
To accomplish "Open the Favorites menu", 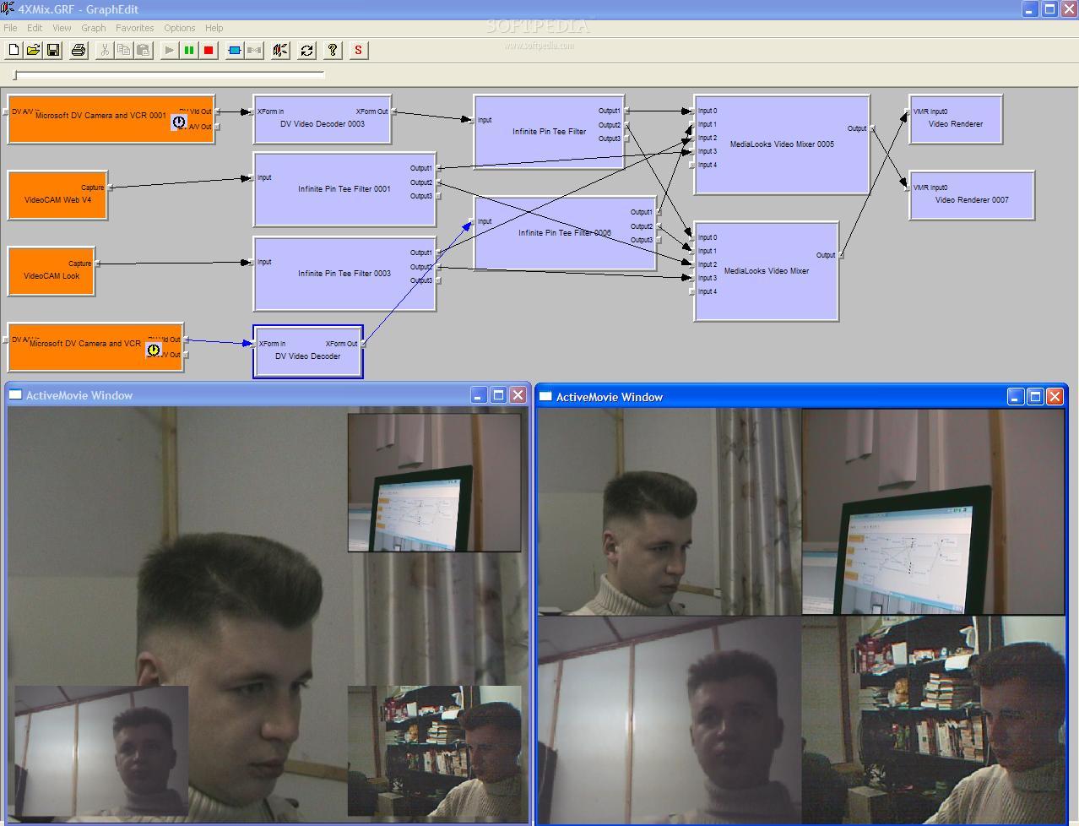I will [135, 28].
